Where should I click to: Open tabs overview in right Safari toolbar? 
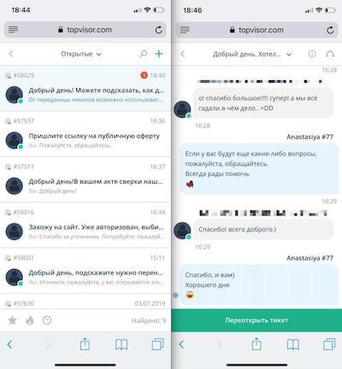tap(329, 344)
